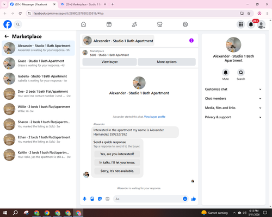The image size is (272, 217).
Task: Open the Reels video icon
Action: tap(109, 24)
